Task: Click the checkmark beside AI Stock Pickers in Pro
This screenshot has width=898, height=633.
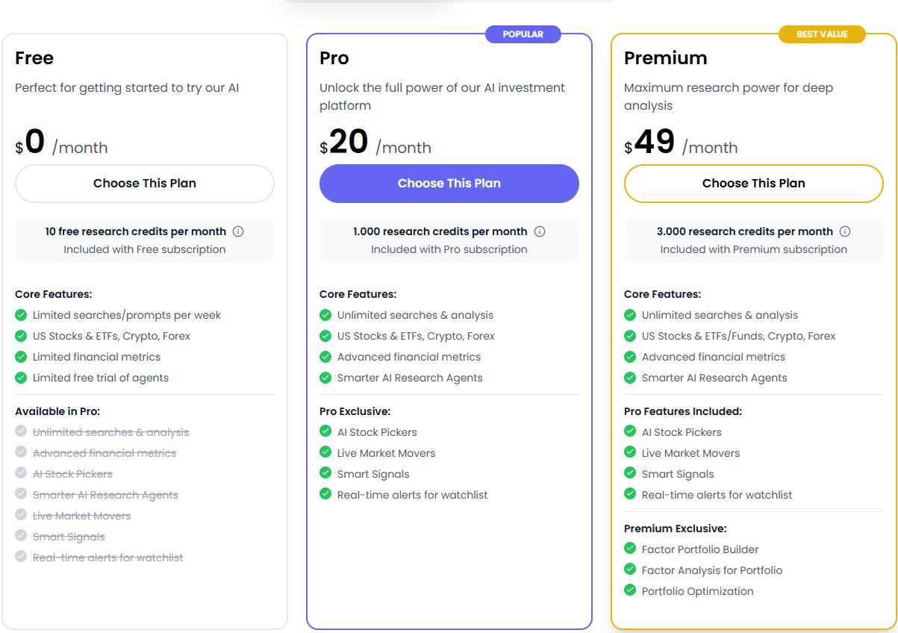Action: click(x=325, y=431)
